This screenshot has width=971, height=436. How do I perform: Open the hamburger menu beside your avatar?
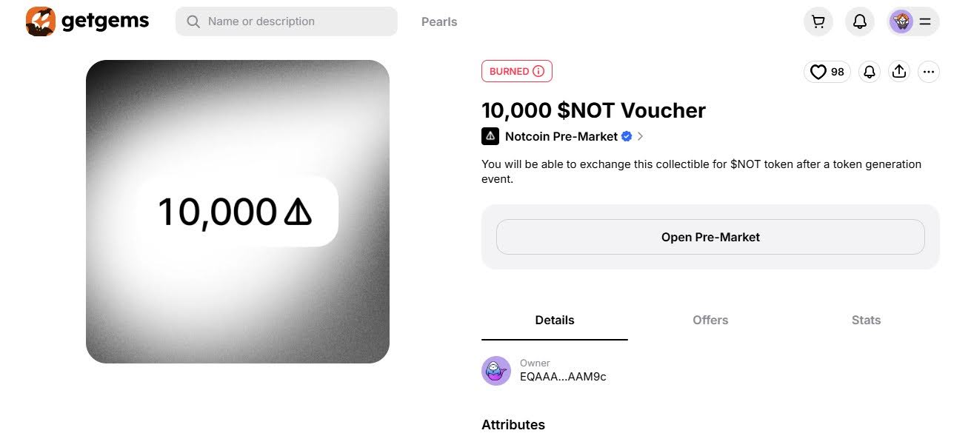point(924,21)
